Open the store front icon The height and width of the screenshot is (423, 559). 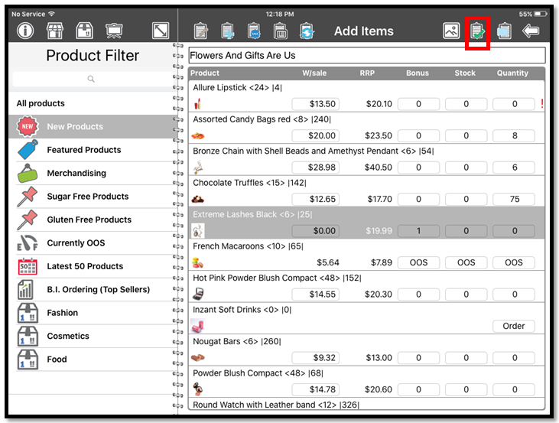55,31
